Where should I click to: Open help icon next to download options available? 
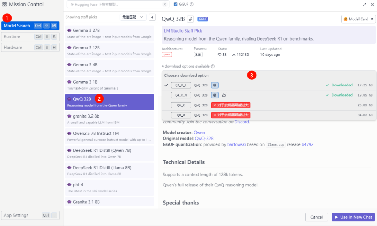click(213, 66)
